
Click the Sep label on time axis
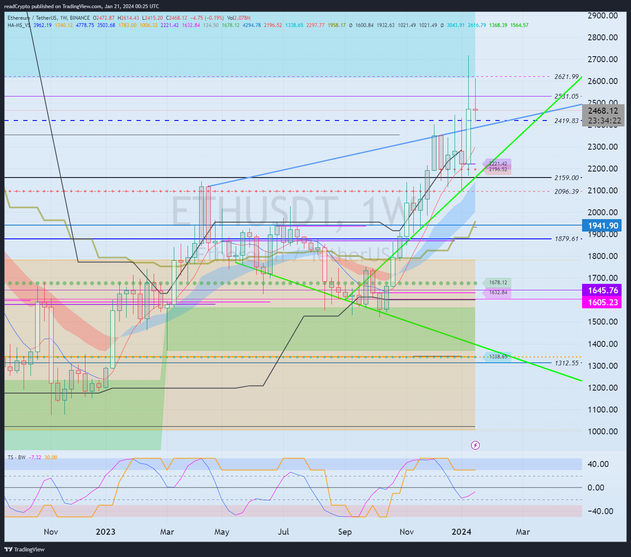point(345,532)
